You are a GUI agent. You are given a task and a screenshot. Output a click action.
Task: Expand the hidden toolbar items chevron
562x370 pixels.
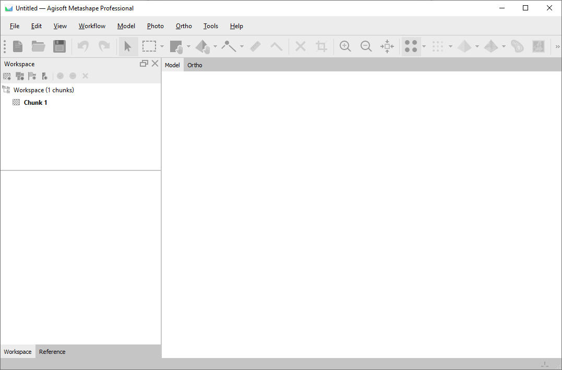tap(557, 46)
